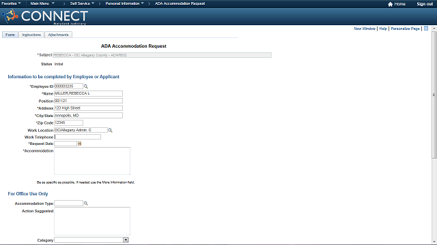
Task: Click the Address input field
Action: pos(88,108)
